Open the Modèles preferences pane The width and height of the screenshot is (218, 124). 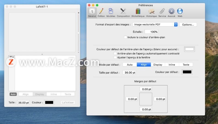[111, 13]
